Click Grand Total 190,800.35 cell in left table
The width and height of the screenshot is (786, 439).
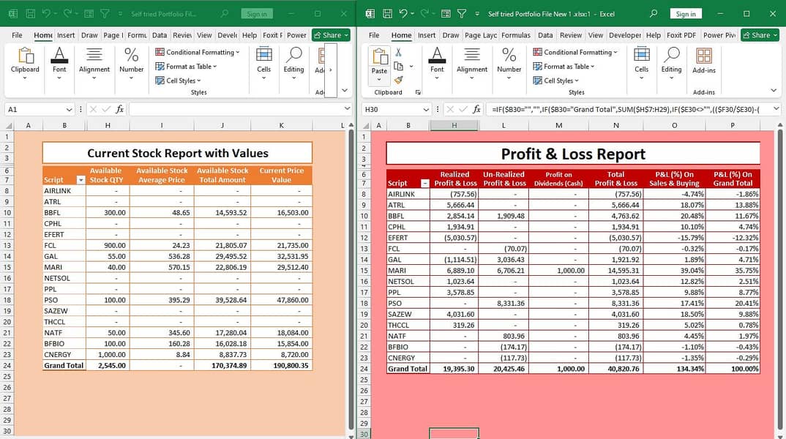tap(281, 365)
